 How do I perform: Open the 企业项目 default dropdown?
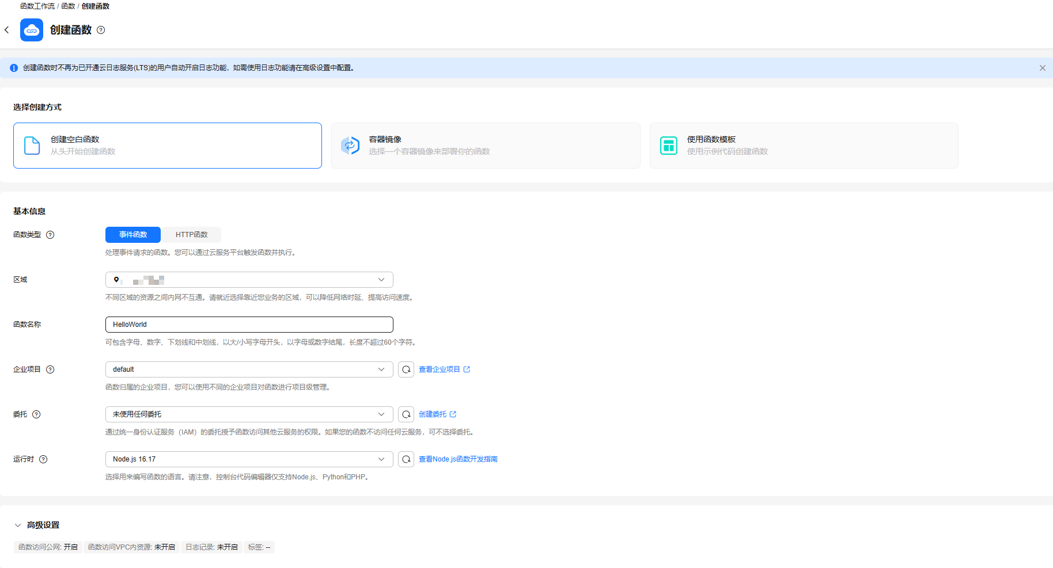tap(249, 369)
